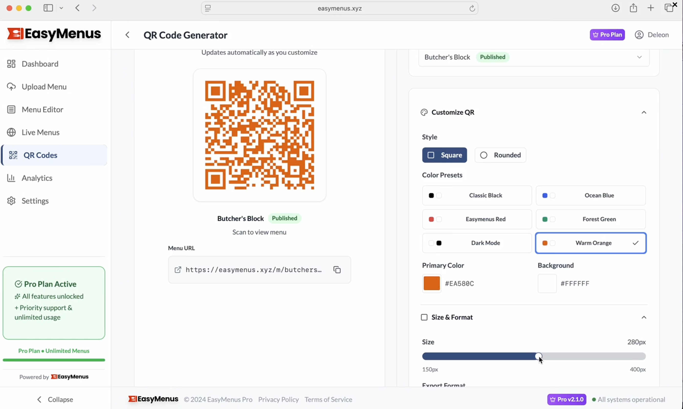Copy the menu URL with the copy icon
Viewport: 683px width, 409px height.
[337, 269]
